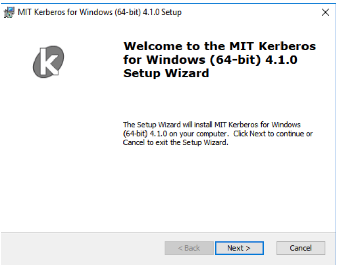This screenshot has height=265, width=337.
Task: Continue setup with the Next button
Action: (x=239, y=248)
